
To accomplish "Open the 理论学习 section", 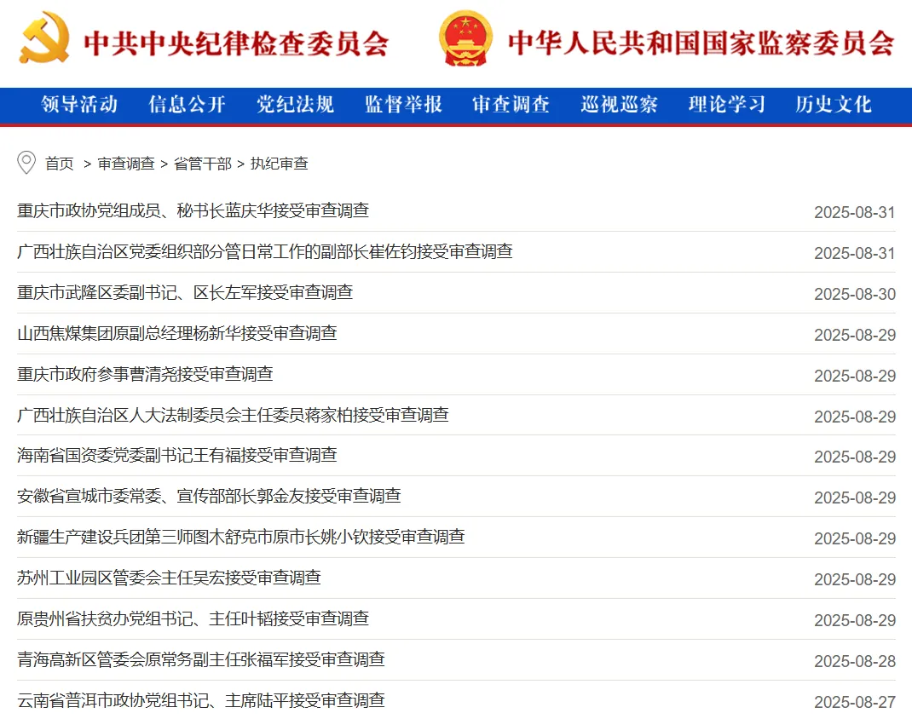I will (725, 105).
